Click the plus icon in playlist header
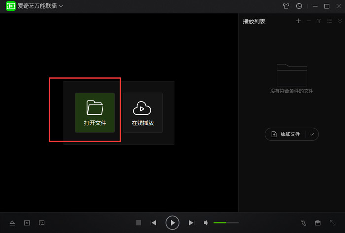The height and width of the screenshot is (233, 345). [298, 21]
